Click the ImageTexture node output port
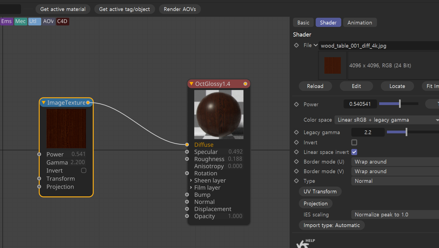 88,103
